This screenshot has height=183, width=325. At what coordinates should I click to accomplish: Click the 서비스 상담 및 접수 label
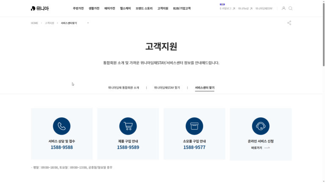click(x=62, y=141)
